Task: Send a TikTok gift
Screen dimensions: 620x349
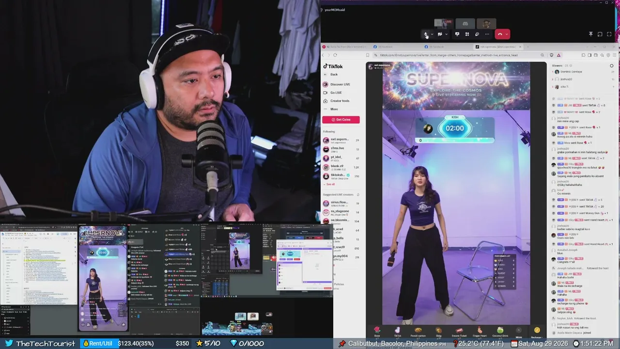Action: pos(397,332)
